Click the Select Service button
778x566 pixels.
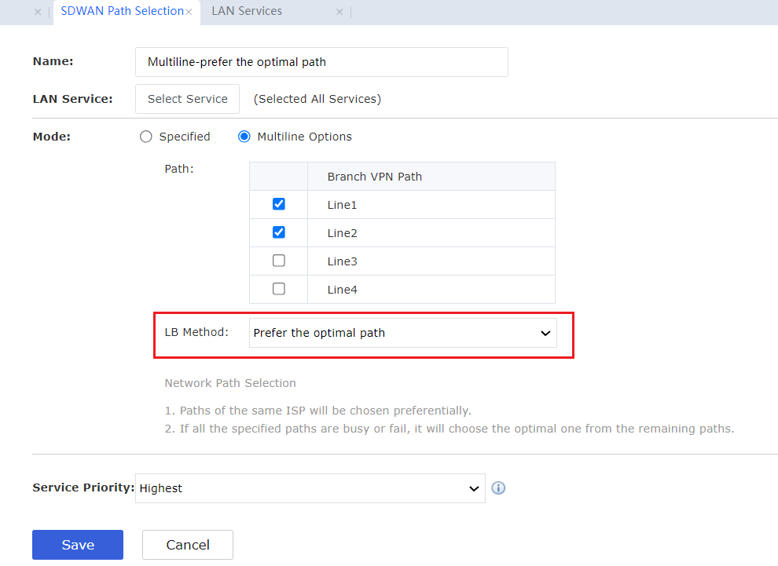pos(187,99)
